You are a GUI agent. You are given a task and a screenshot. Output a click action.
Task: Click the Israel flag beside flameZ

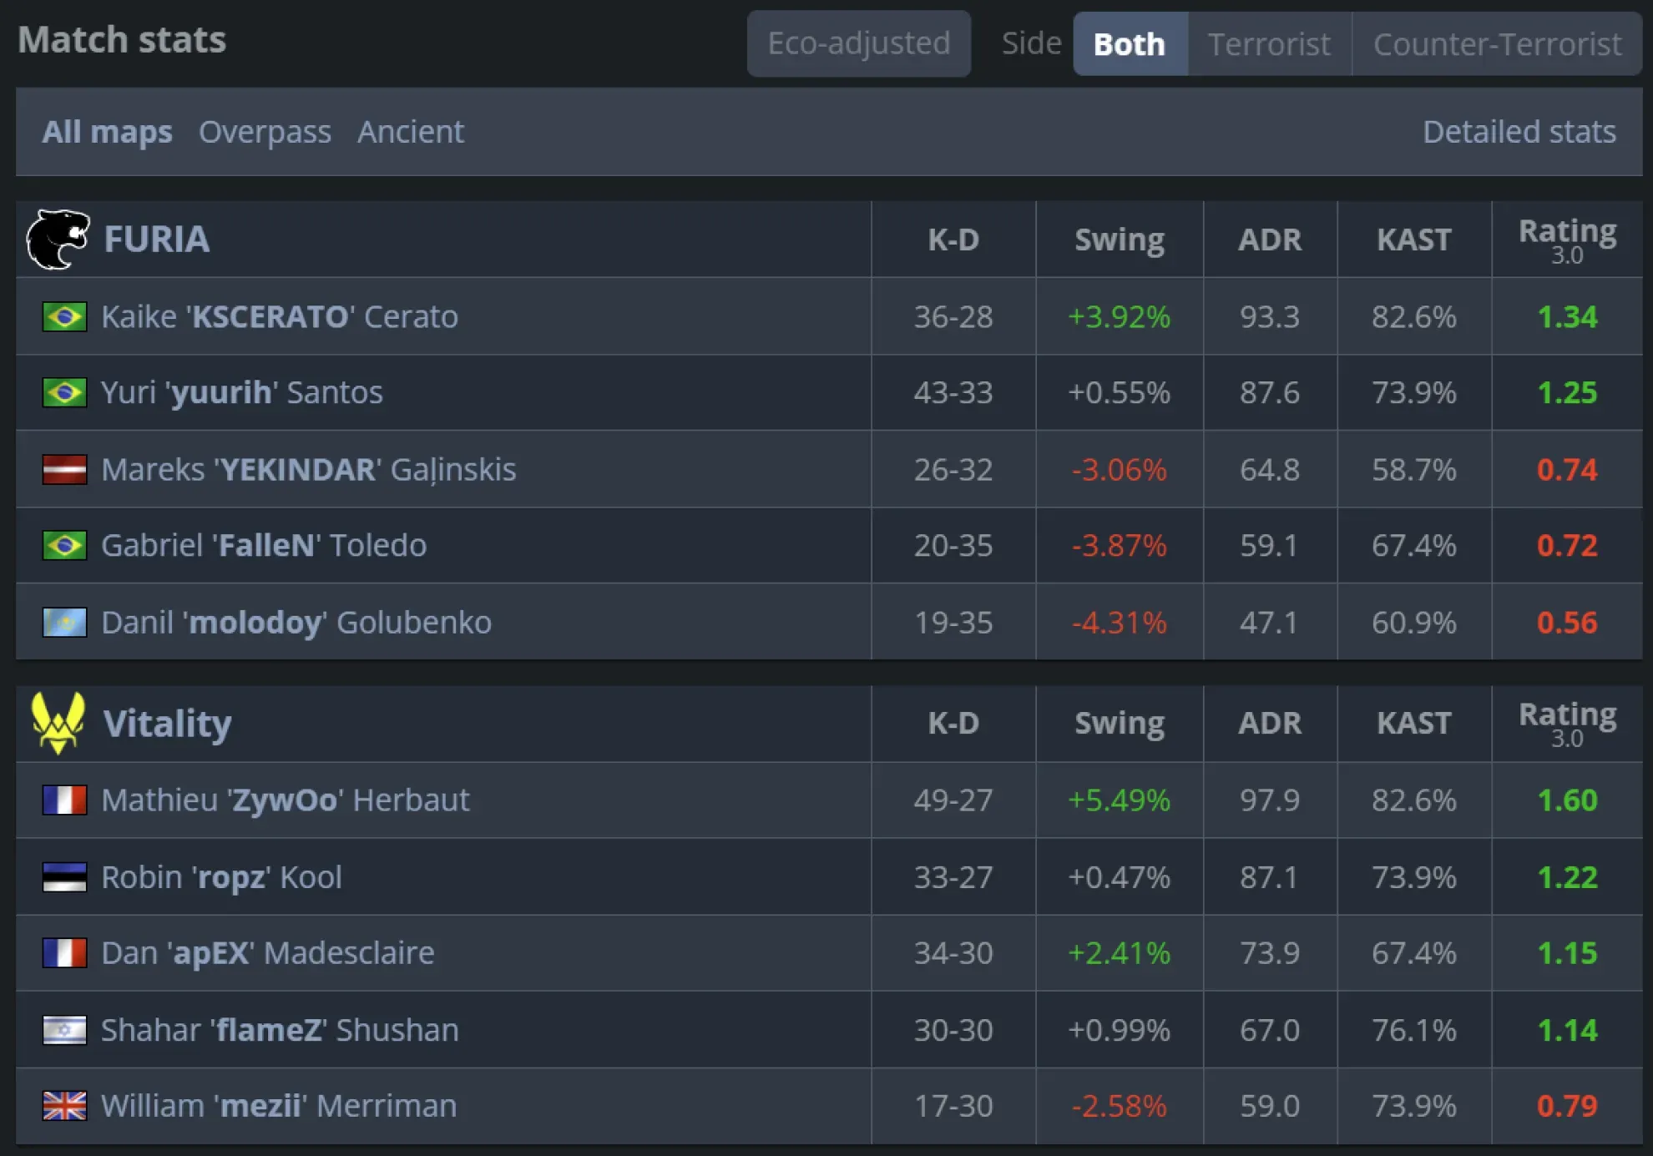[x=64, y=1030]
